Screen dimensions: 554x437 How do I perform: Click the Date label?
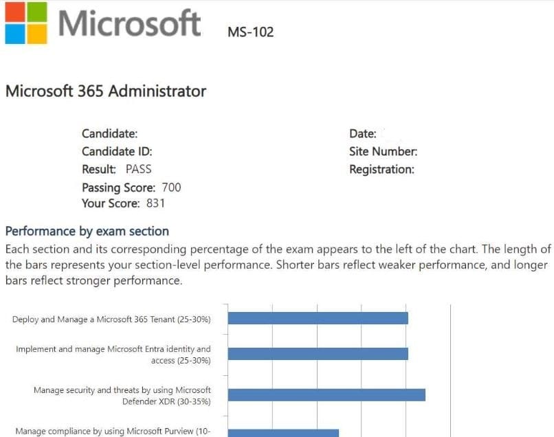tap(362, 134)
